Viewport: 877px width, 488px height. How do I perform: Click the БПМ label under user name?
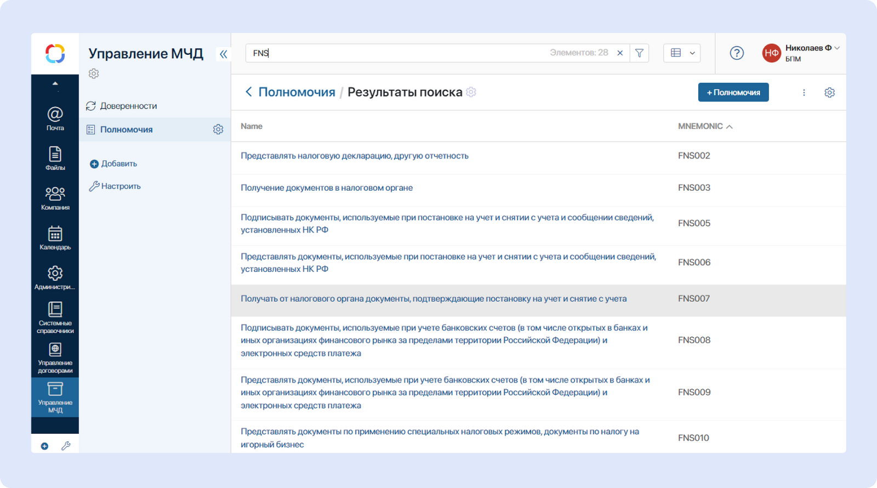pos(793,59)
